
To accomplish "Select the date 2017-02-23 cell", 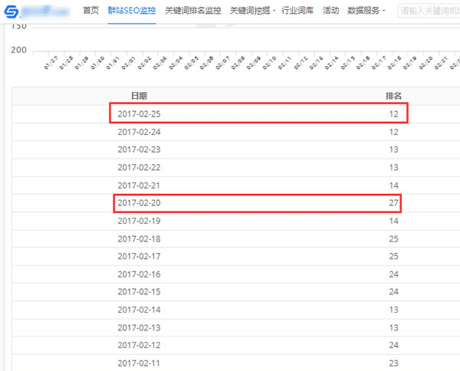I will (139, 149).
